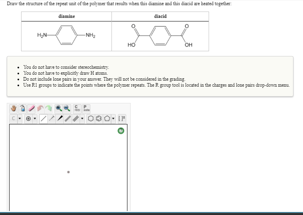This screenshot has width=303, height=215.
Task: Click the Copy button
Action: click(77, 108)
